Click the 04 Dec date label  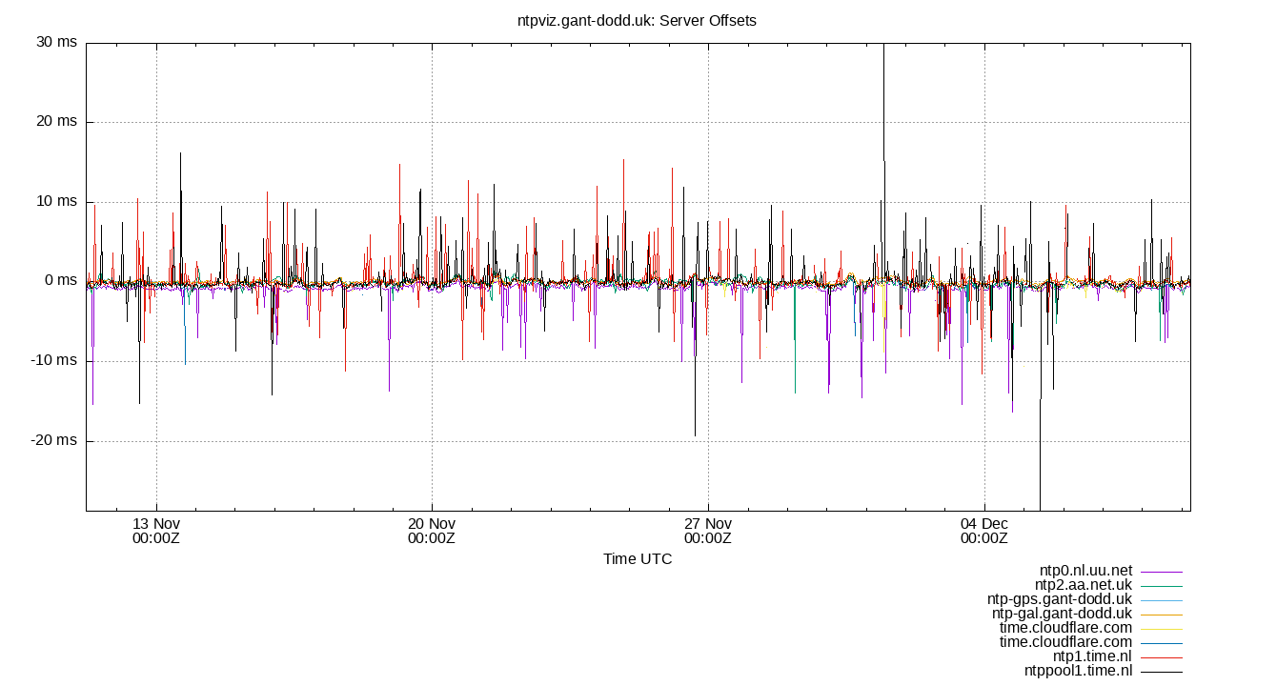click(x=983, y=522)
